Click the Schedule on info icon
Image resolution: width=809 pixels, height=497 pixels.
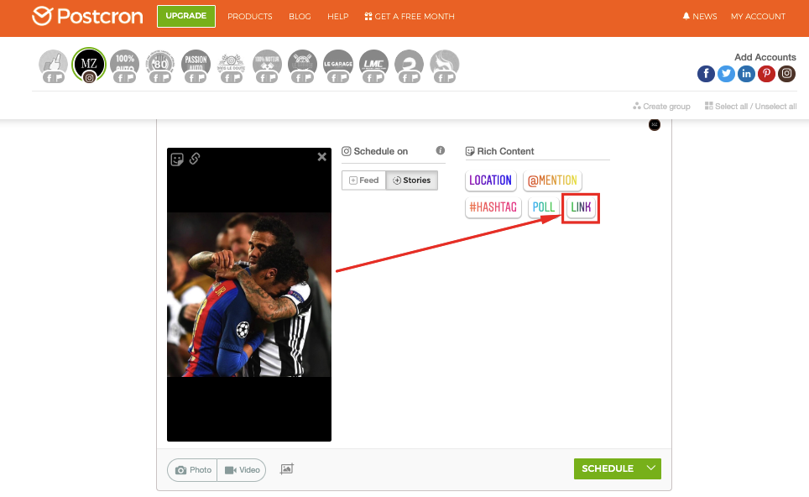(x=441, y=151)
